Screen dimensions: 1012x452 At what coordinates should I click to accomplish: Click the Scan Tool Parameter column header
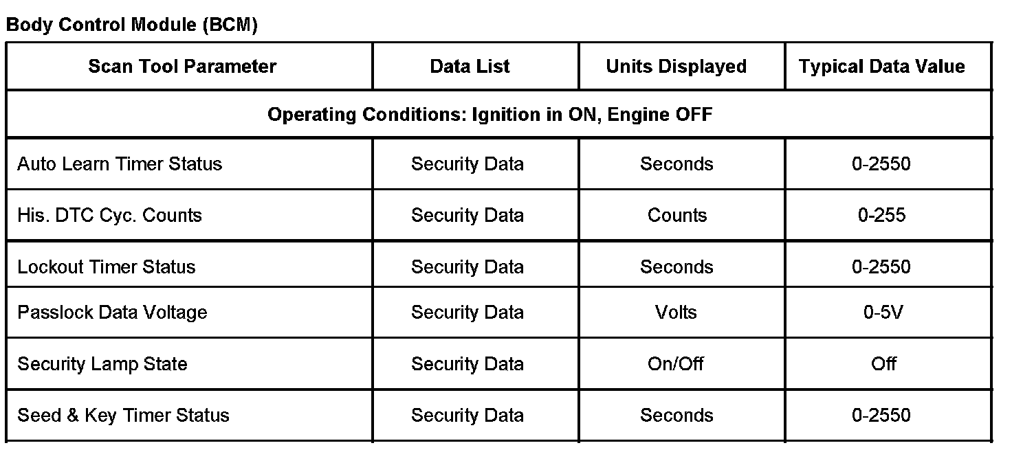coord(182,67)
